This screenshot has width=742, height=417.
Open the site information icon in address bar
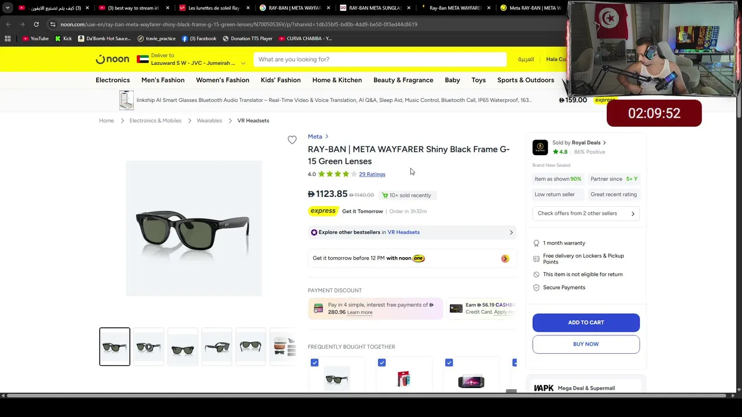[x=53, y=24]
